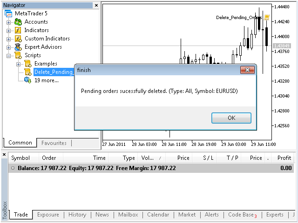
Task: Expand the Examples folder node
Action: pos(18,64)
